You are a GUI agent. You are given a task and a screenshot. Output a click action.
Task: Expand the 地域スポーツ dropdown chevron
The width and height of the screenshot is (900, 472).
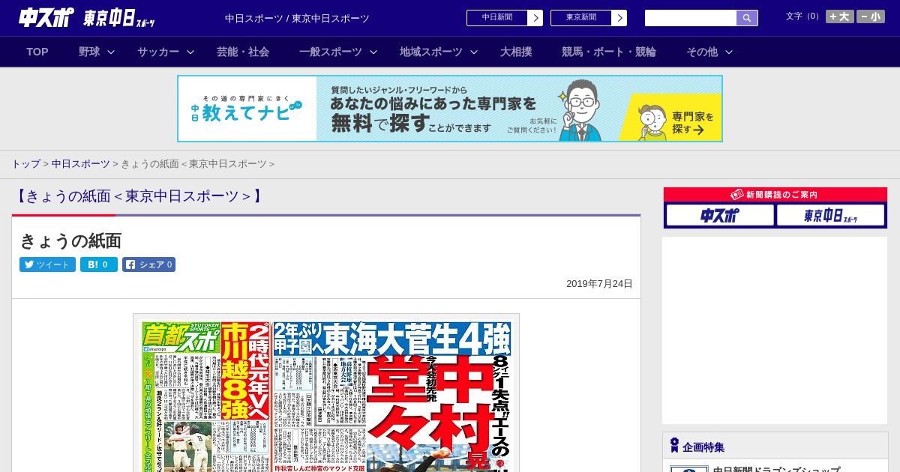point(474,52)
